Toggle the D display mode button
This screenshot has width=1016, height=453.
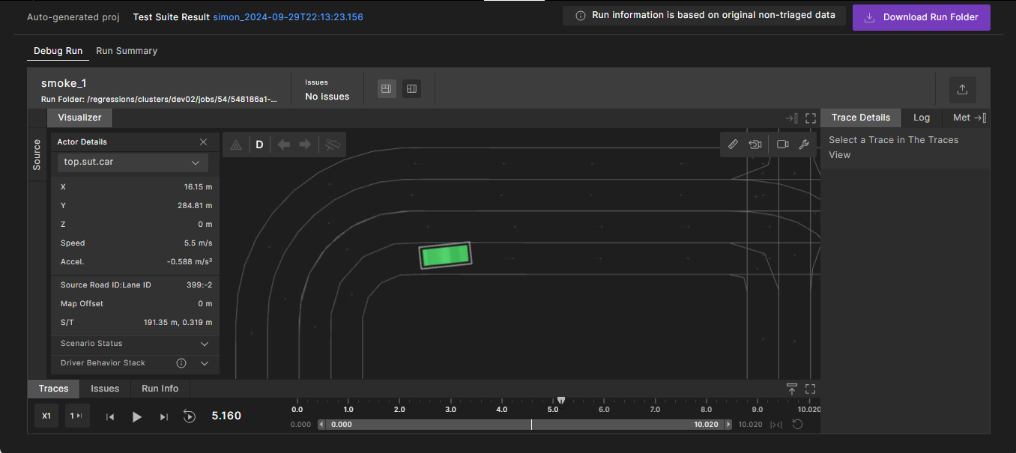pyautogui.click(x=259, y=145)
